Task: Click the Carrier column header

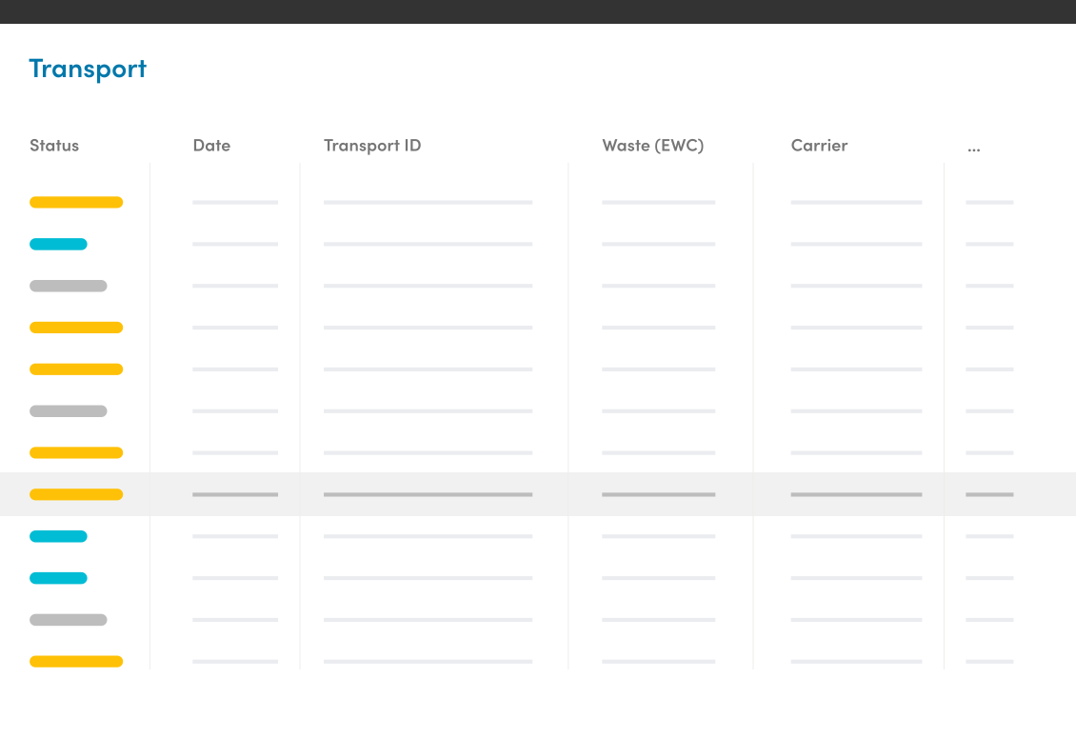Action: pos(819,146)
